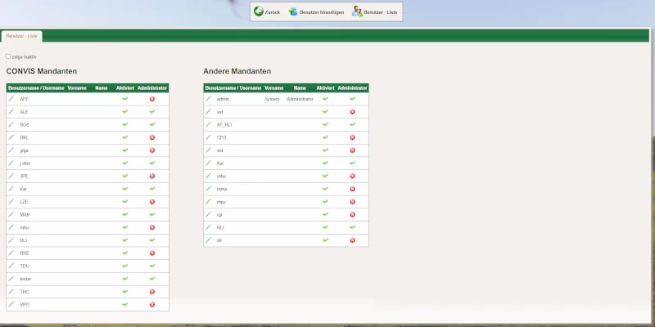Click the red Administrator icon for VPO
Image resolution: width=655 pixels, height=327 pixels.
tap(152, 304)
